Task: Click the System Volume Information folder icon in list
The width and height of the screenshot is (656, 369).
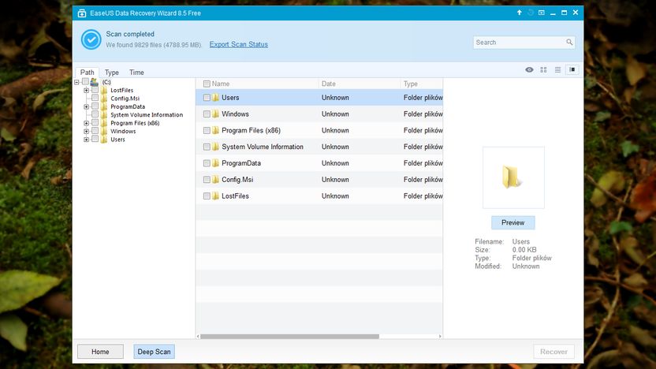Action: 215,147
